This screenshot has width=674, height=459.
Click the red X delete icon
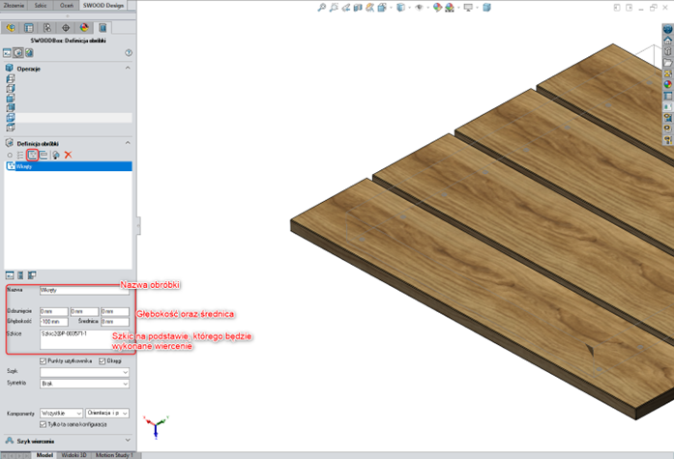68,155
